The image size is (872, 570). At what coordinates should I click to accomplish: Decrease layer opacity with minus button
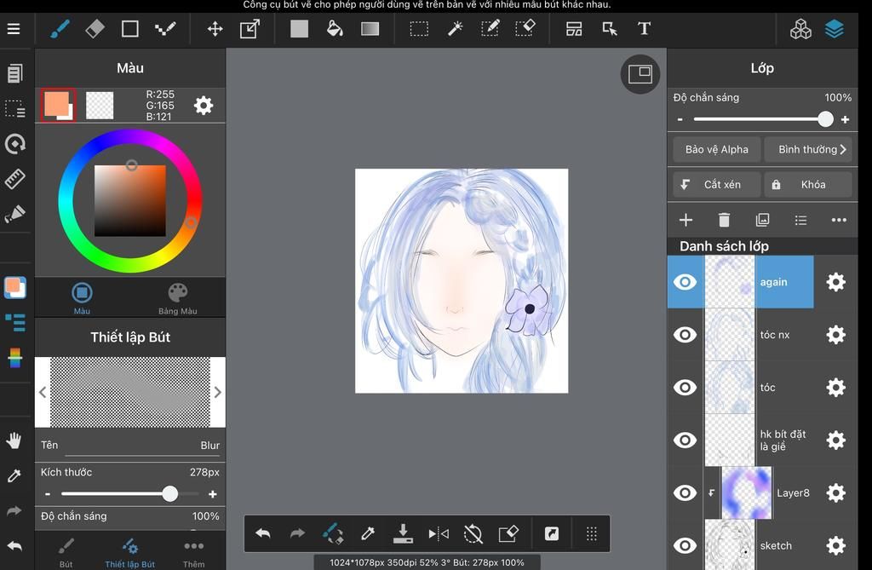pos(680,119)
